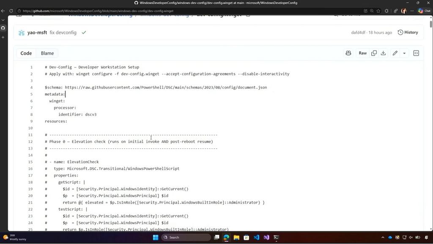
Task: Open the weather widget 'Mostly sunny'
Action: coord(15,237)
